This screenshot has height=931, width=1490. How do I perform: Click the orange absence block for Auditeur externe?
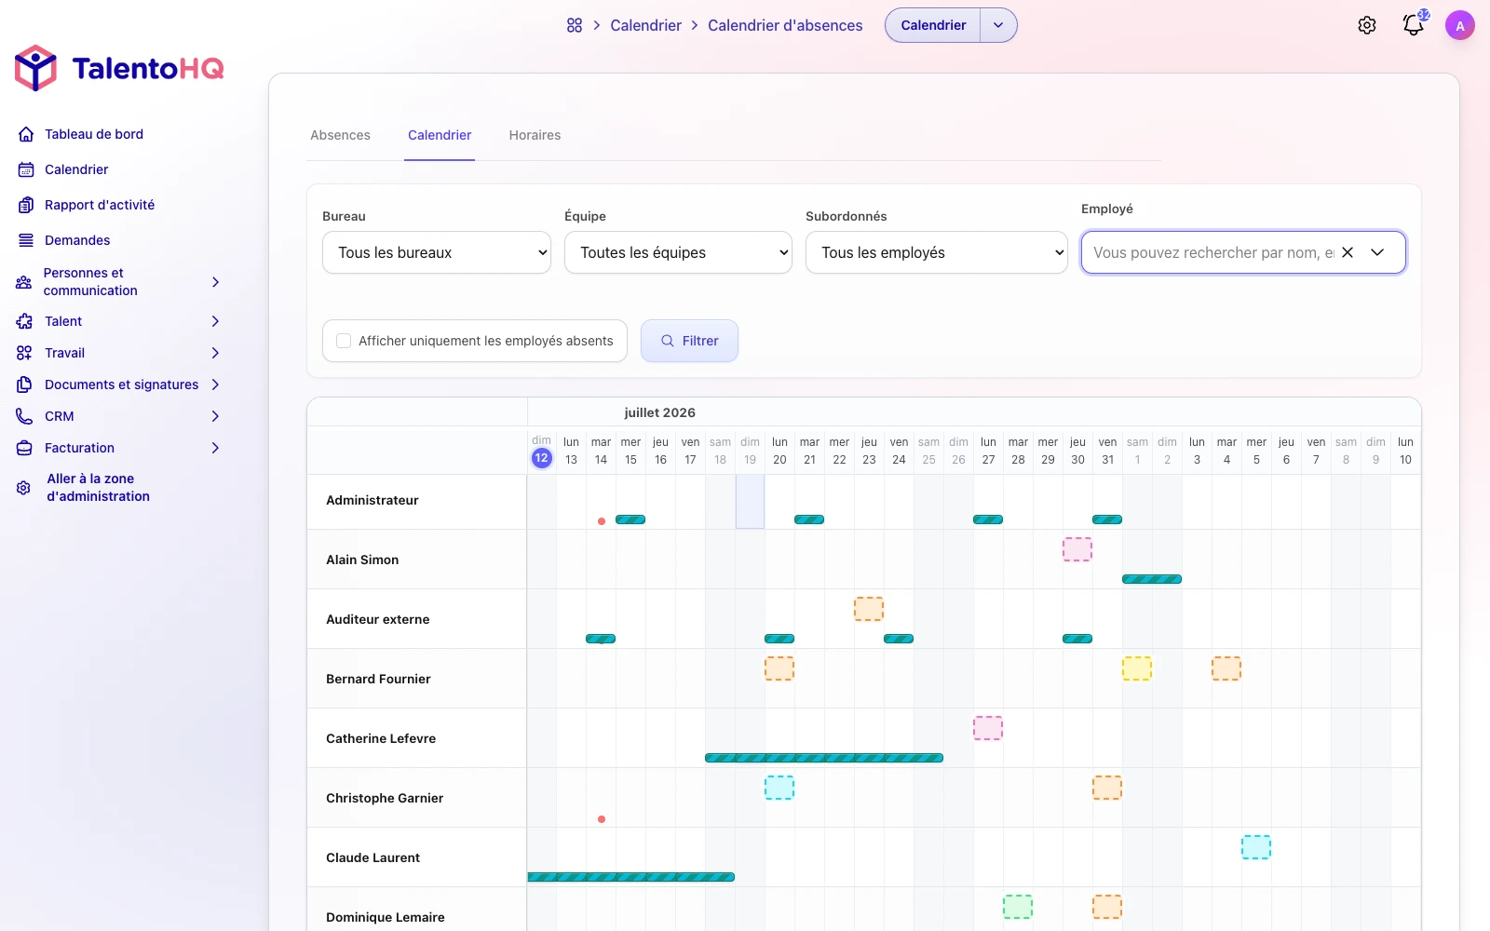(869, 609)
